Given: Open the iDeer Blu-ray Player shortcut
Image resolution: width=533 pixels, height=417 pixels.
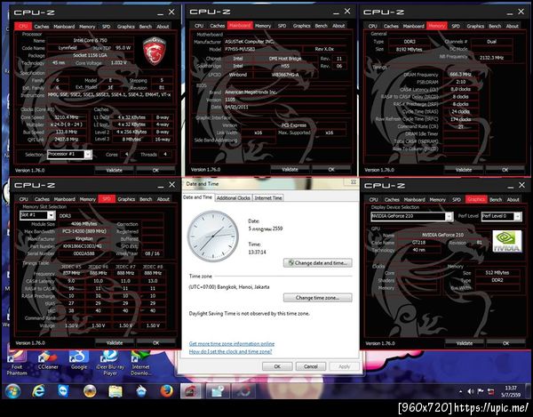Looking at the screenshot, I should [x=110, y=363].
